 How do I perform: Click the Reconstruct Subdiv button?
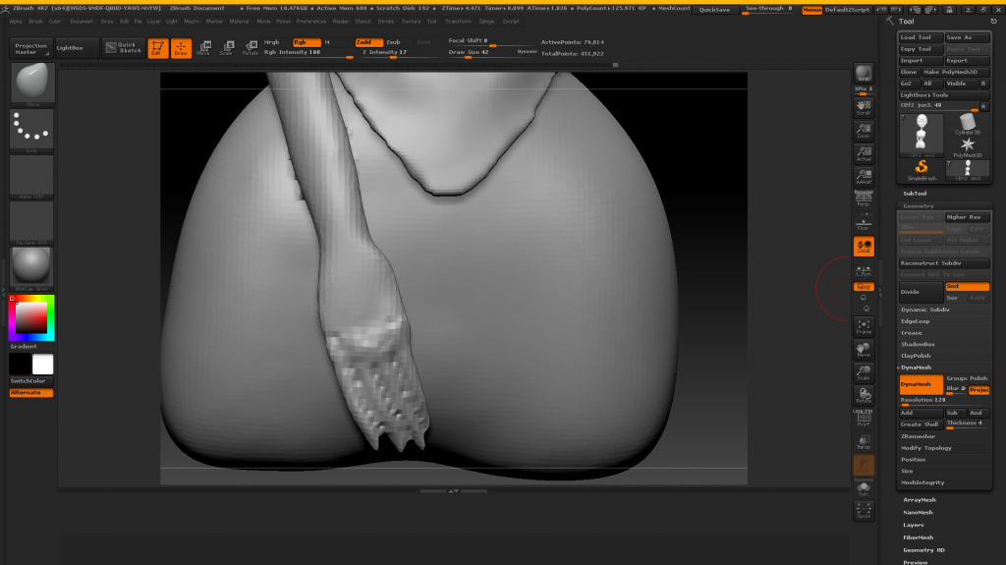(x=944, y=263)
